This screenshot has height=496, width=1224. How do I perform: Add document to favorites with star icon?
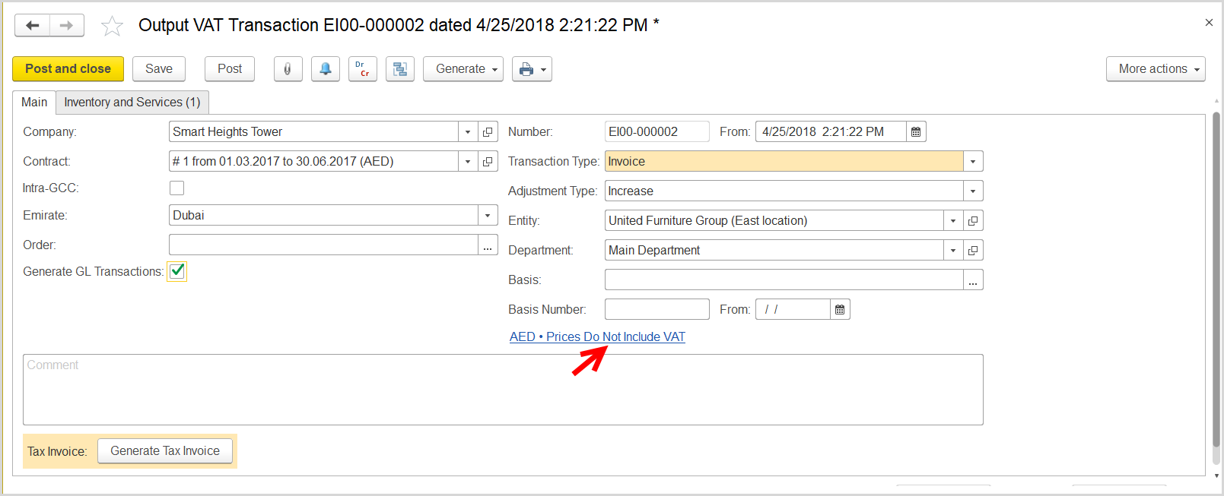coord(112,26)
